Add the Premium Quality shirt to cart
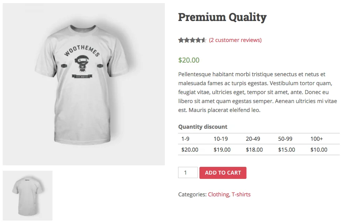This screenshot has width=346, height=224. pyautogui.click(x=223, y=172)
